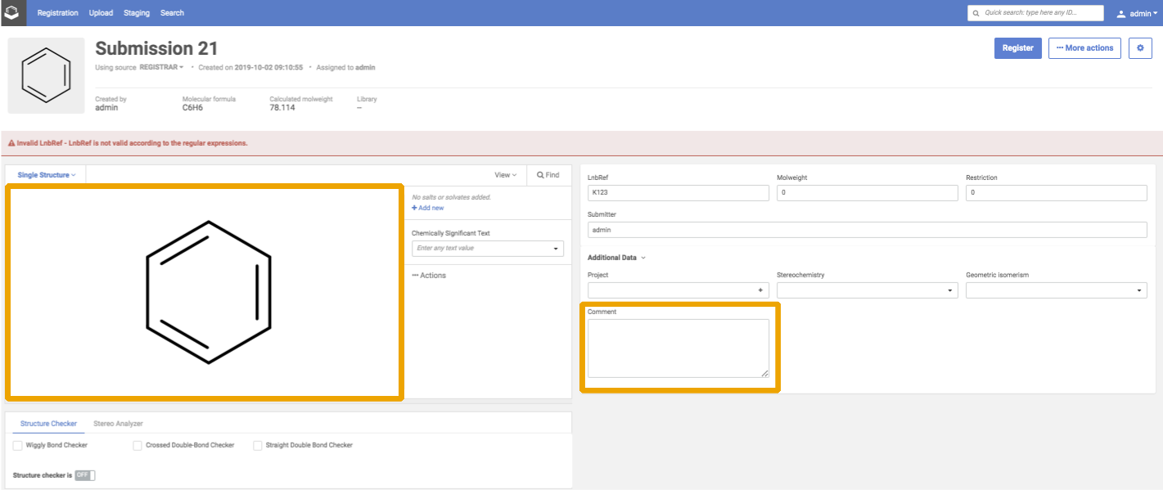The width and height of the screenshot is (1163, 490).
Task: Click the benzene structure thumbnail
Action: point(47,75)
